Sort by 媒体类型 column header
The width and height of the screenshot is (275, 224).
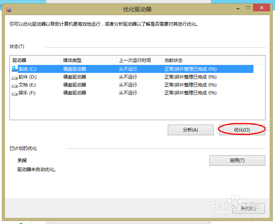[x=89, y=60]
